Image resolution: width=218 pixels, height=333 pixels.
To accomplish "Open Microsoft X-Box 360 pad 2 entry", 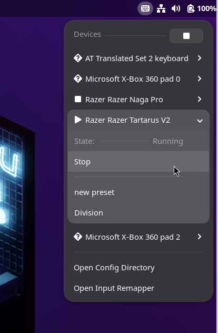I will click(x=138, y=237).
